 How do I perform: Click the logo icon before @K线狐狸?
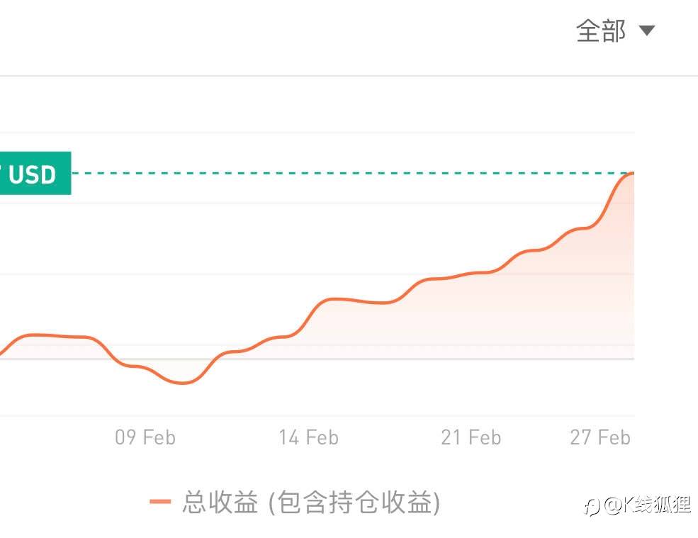pos(589,506)
